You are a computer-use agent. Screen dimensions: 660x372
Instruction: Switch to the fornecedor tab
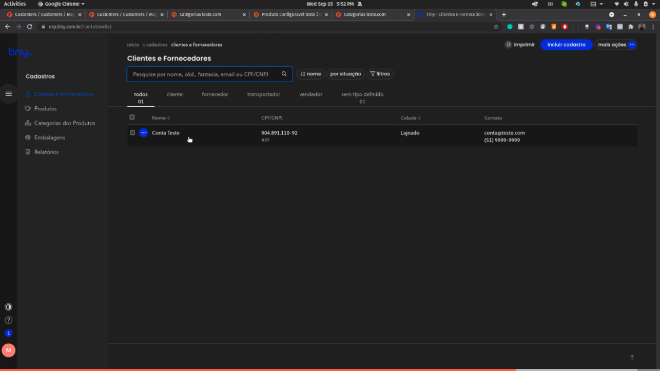(x=215, y=94)
